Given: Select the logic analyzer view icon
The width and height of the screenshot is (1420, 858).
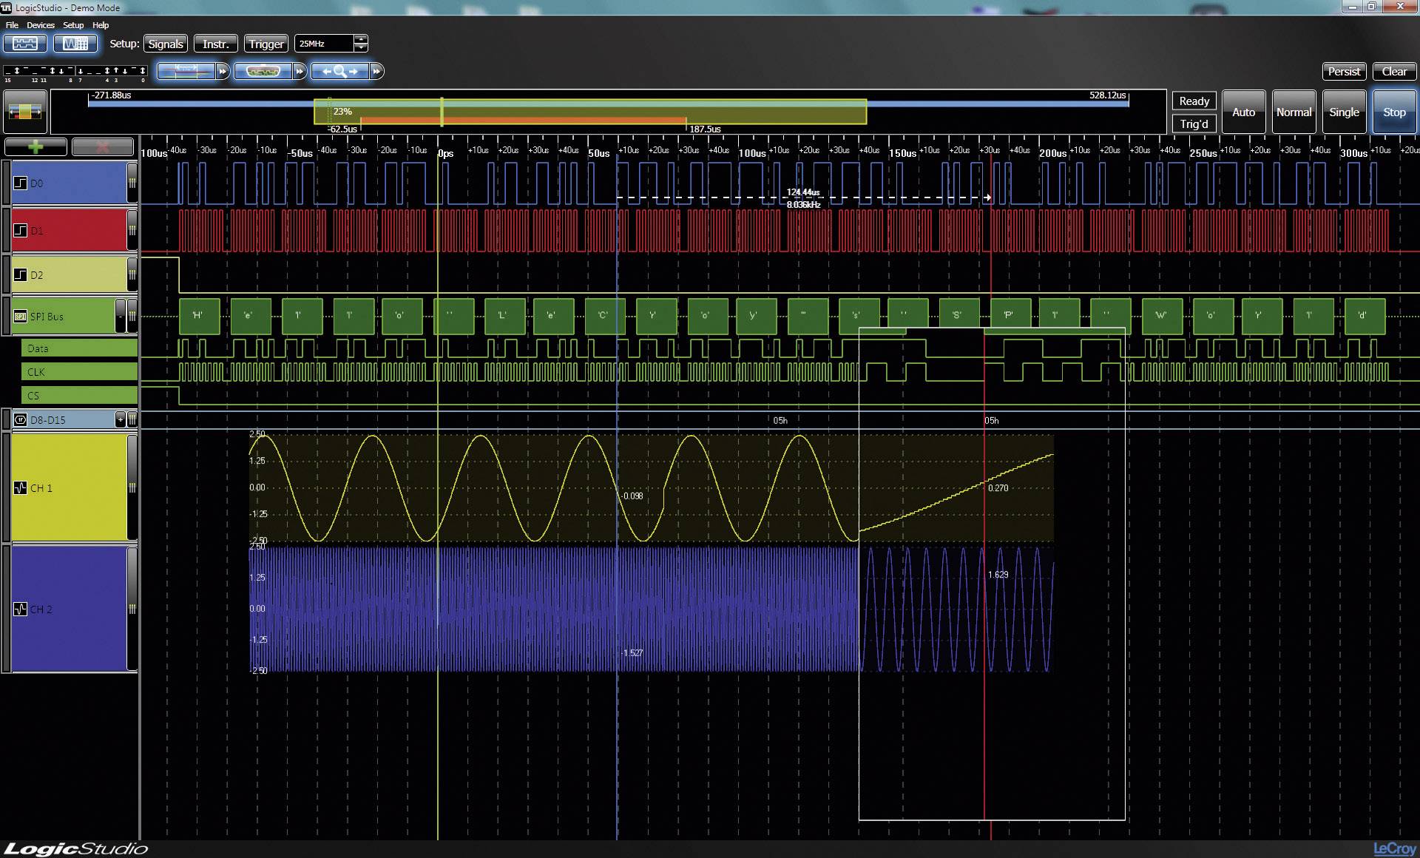Looking at the screenshot, I should click(24, 44).
